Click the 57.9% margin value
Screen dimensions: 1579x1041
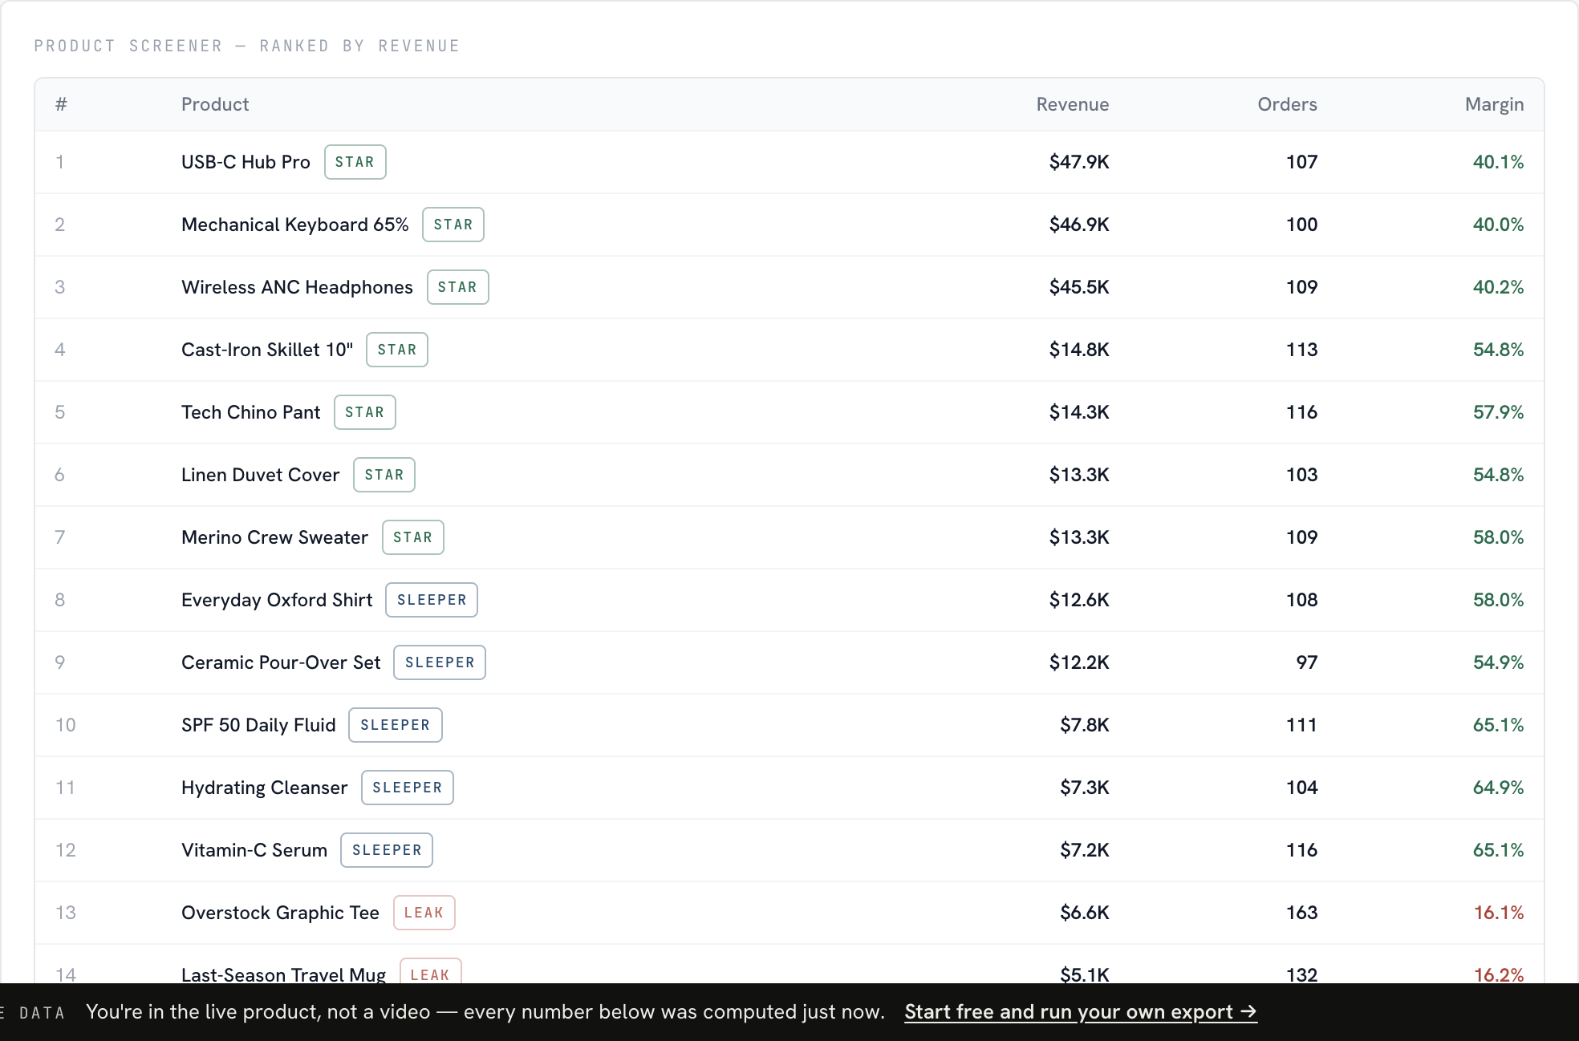[x=1498, y=412]
